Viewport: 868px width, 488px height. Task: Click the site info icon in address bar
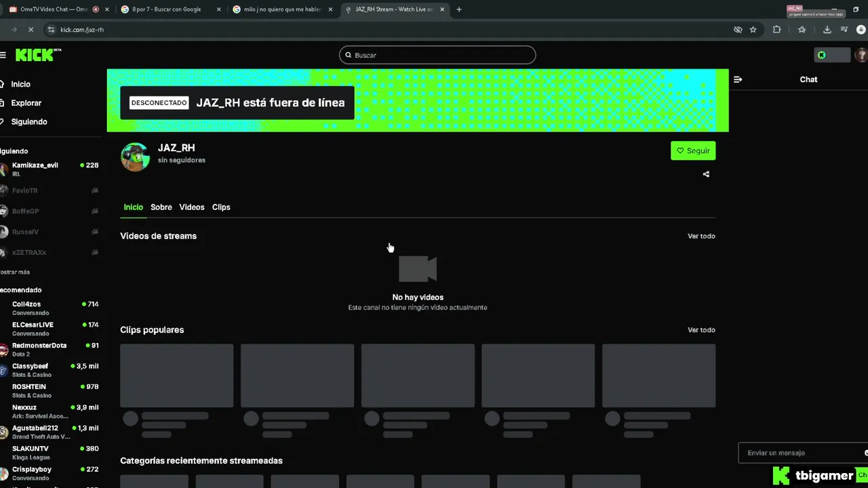coord(51,30)
